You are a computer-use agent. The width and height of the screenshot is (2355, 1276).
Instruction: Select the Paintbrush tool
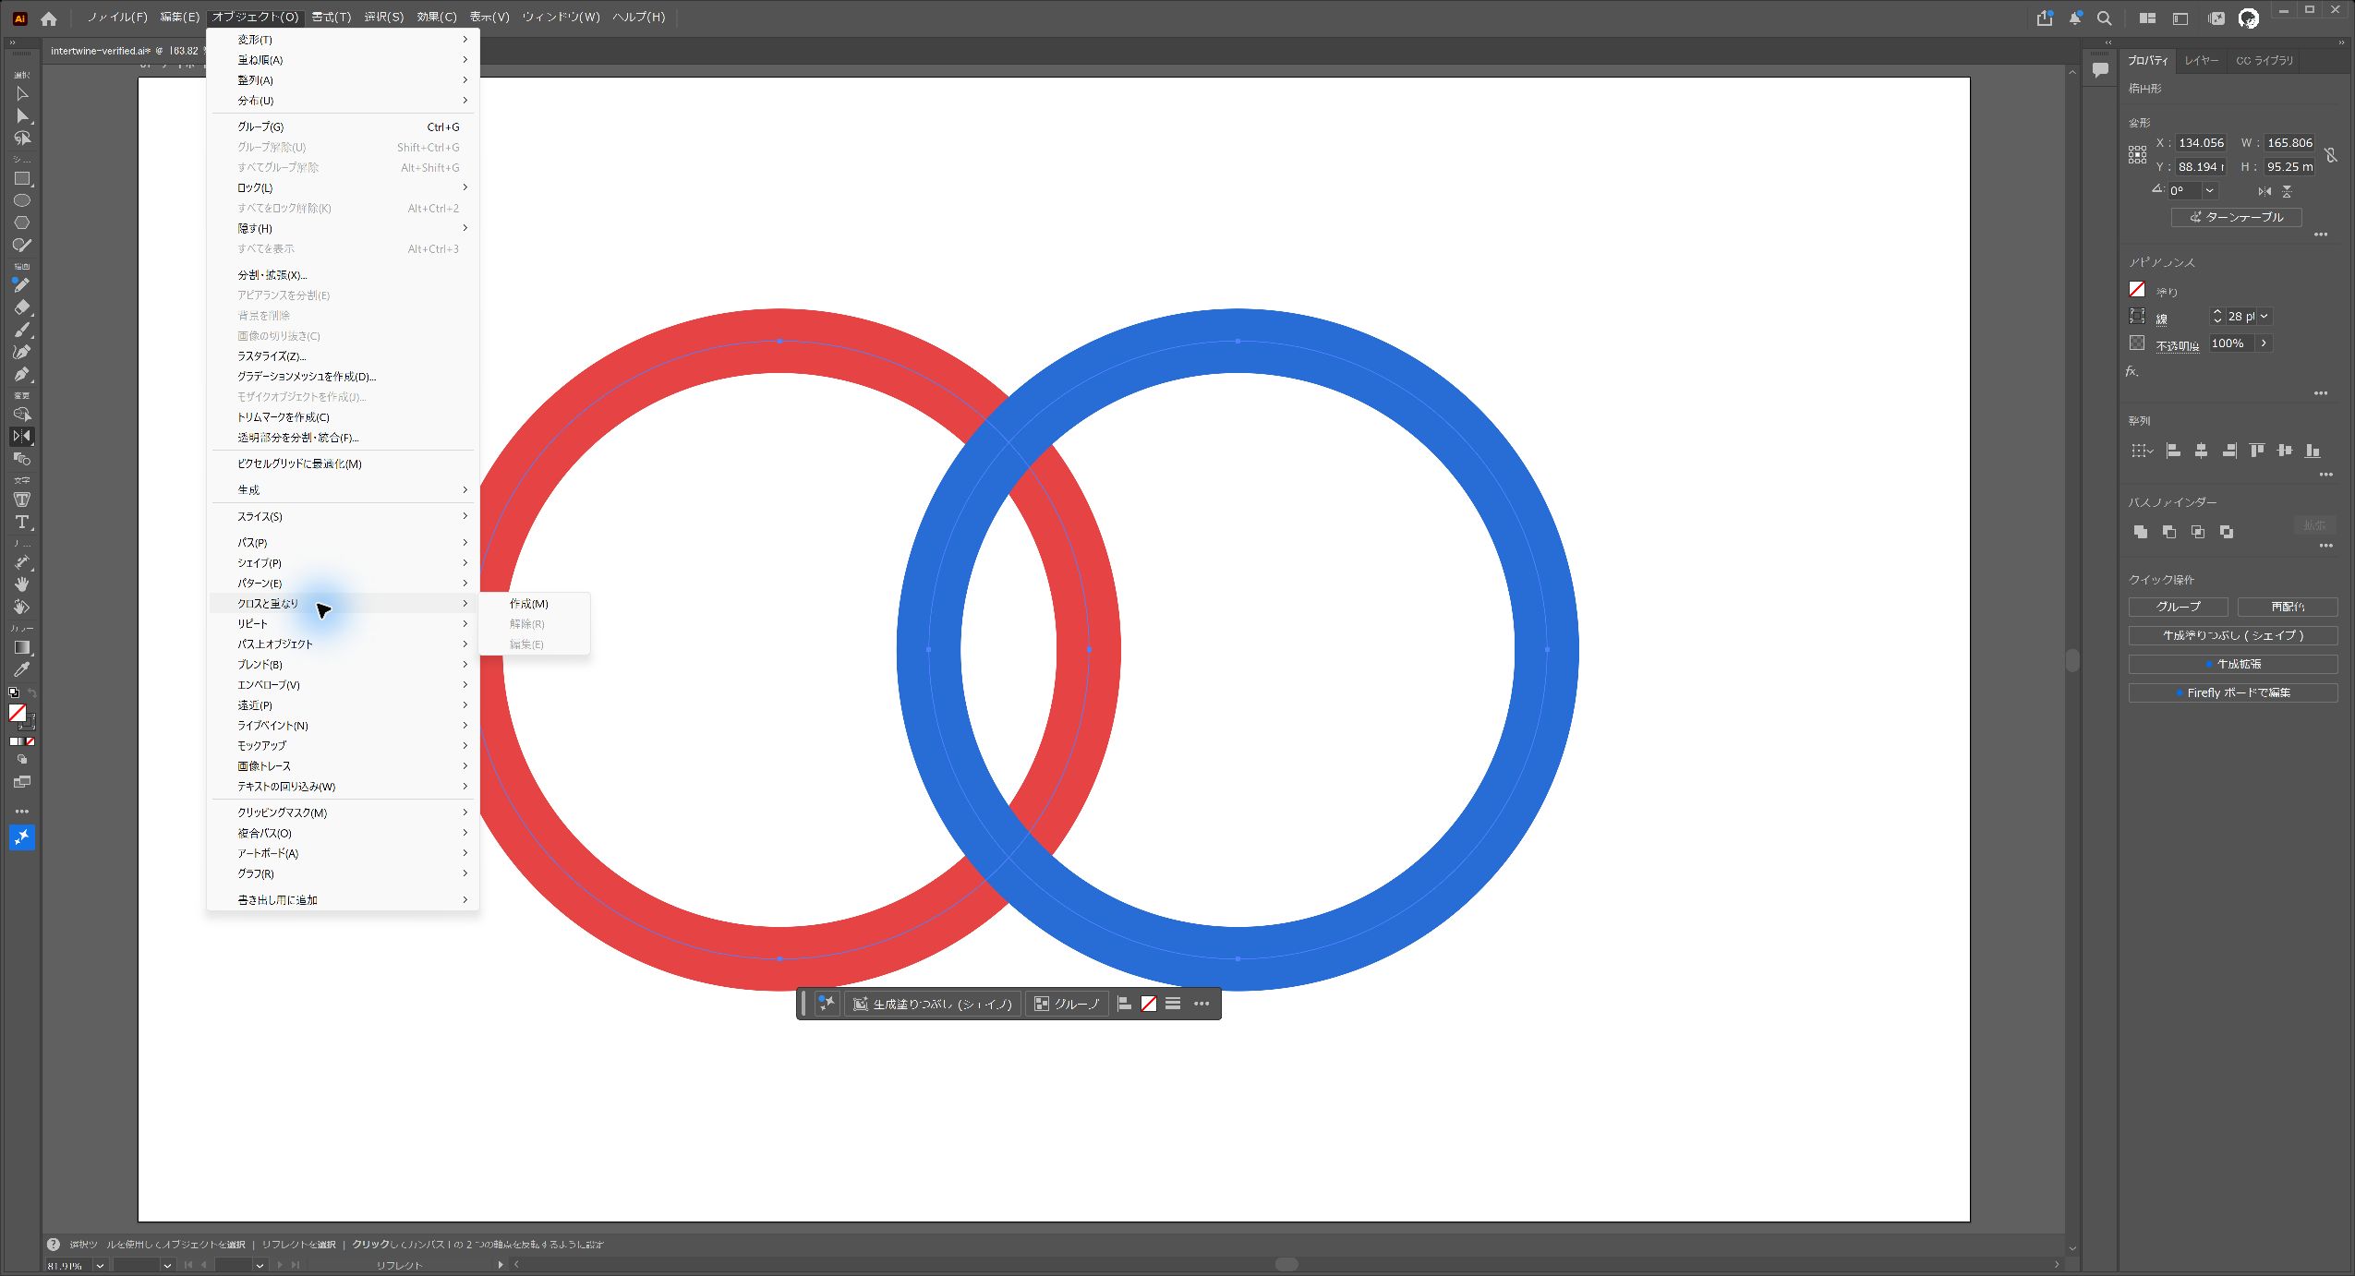pos(22,330)
